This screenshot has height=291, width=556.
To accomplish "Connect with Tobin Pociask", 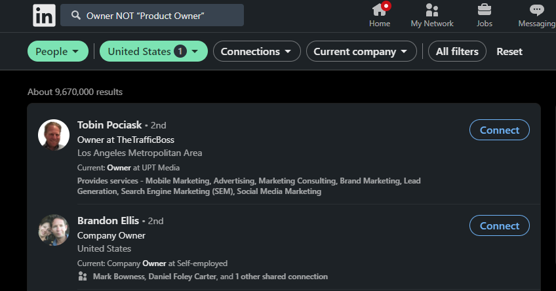I will point(499,130).
